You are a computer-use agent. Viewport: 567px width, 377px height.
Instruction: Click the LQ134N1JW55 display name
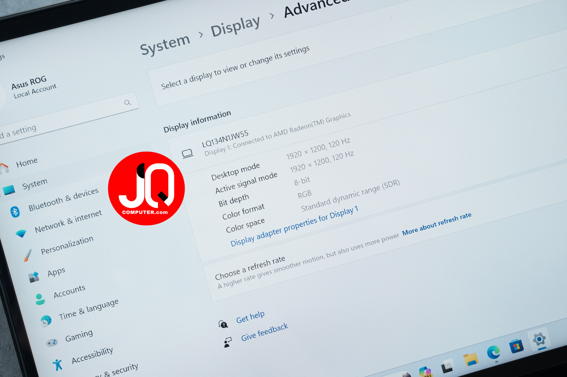225,139
